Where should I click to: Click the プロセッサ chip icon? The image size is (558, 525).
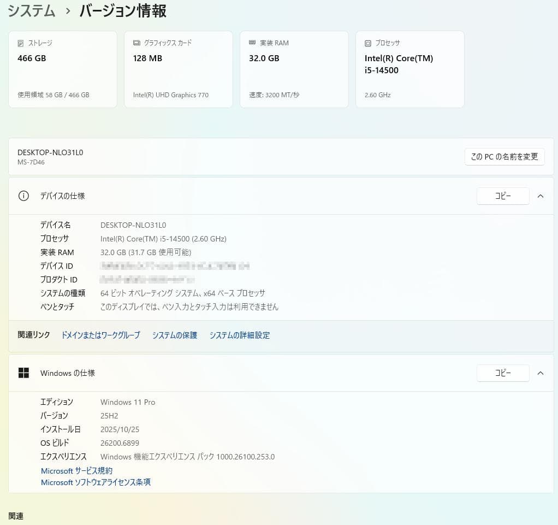(x=367, y=43)
